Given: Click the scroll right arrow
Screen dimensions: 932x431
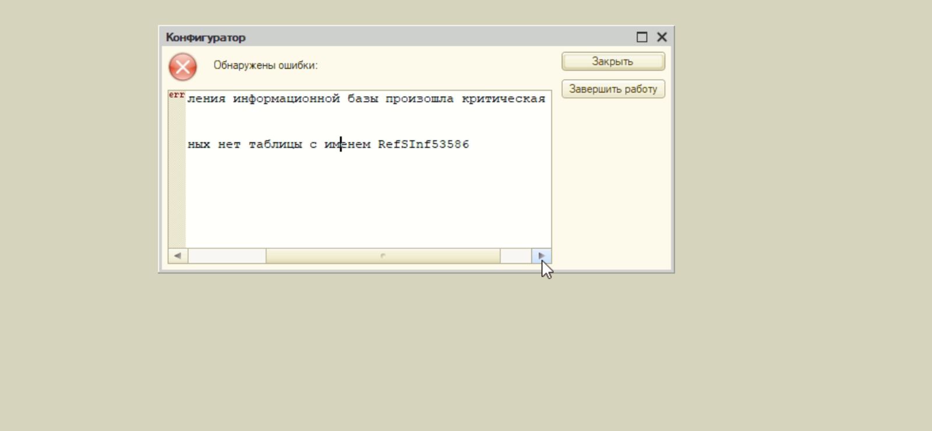Looking at the screenshot, I should pyautogui.click(x=541, y=256).
